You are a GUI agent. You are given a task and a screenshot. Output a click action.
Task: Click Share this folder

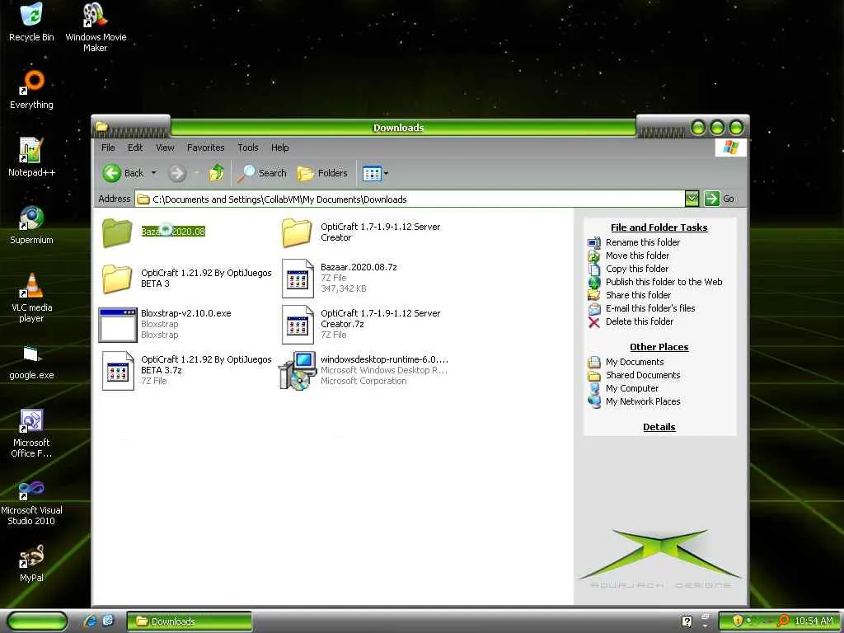(638, 295)
